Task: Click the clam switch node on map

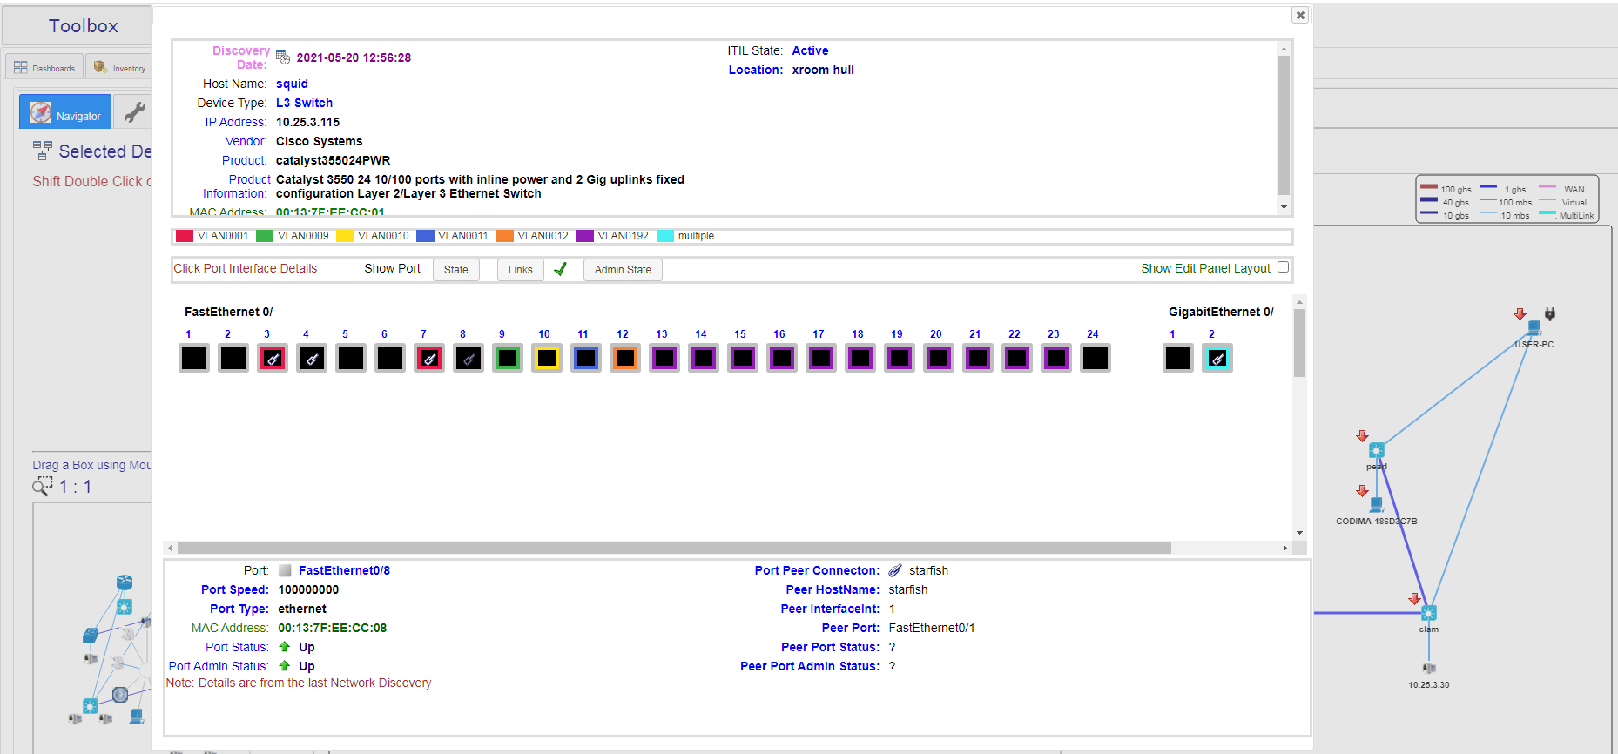Action: (x=1429, y=613)
